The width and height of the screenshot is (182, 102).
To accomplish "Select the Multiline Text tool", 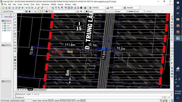I will [x=15, y=69].
